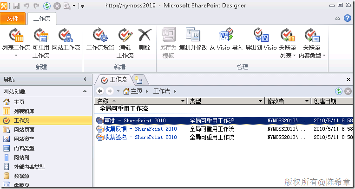Create a 可重用工作流 reusable workflow
The width and height of the screenshot is (355, 189).
click(41, 43)
